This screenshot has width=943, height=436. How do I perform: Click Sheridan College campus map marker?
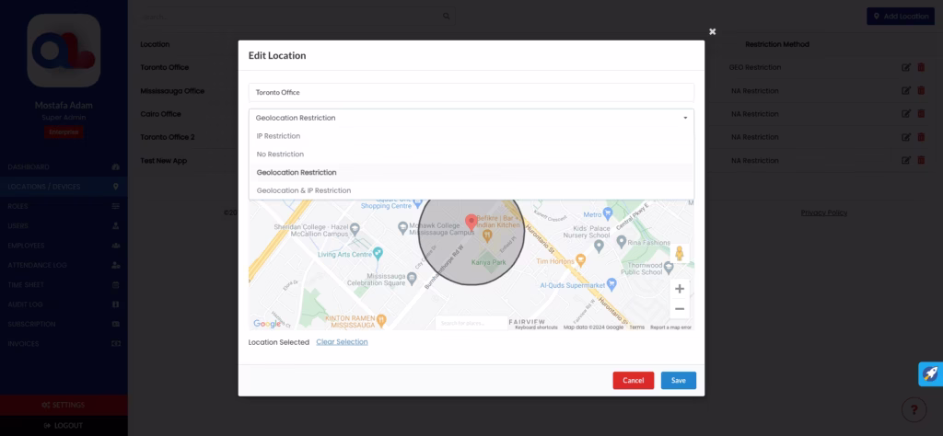click(x=355, y=229)
